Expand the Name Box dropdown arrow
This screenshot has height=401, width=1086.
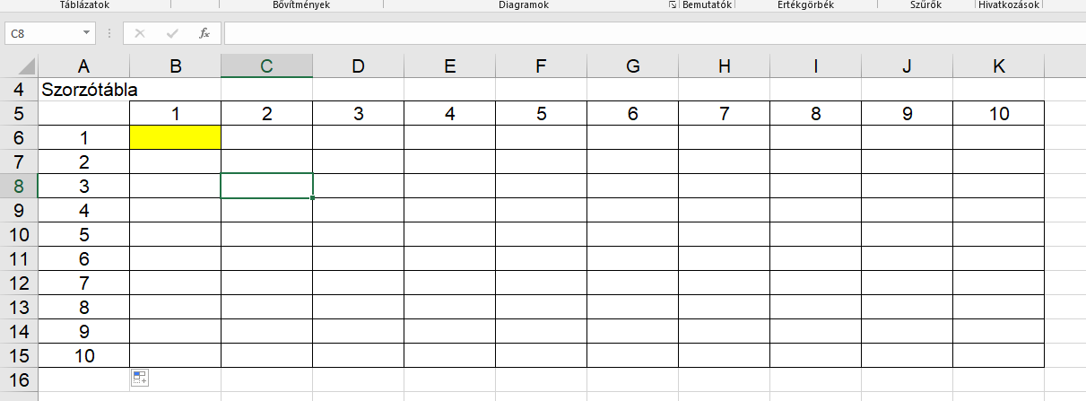click(x=87, y=33)
